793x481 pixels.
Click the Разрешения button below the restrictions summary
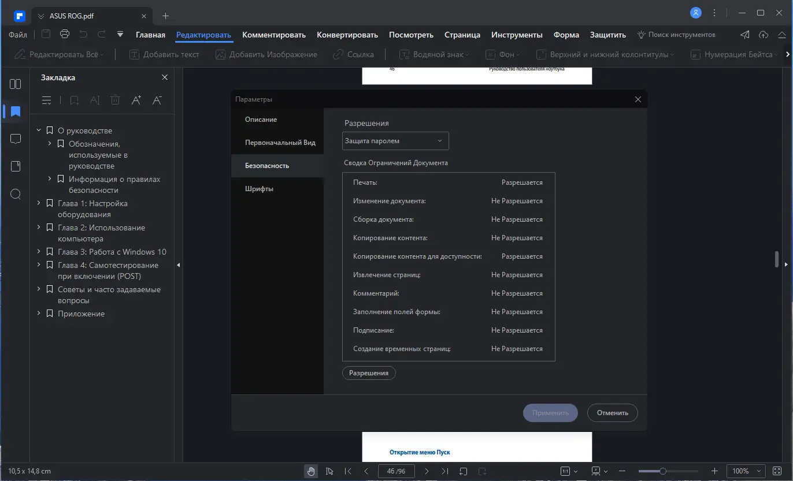(369, 373)
